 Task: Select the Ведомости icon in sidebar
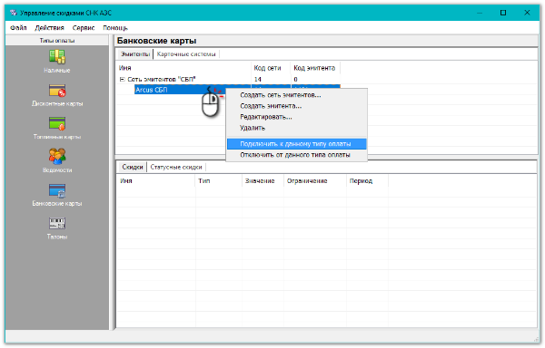[x=57, y=156]
